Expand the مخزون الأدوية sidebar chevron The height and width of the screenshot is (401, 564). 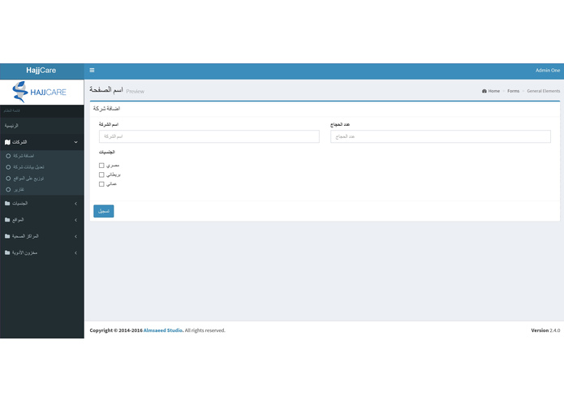tap(76, 253)
